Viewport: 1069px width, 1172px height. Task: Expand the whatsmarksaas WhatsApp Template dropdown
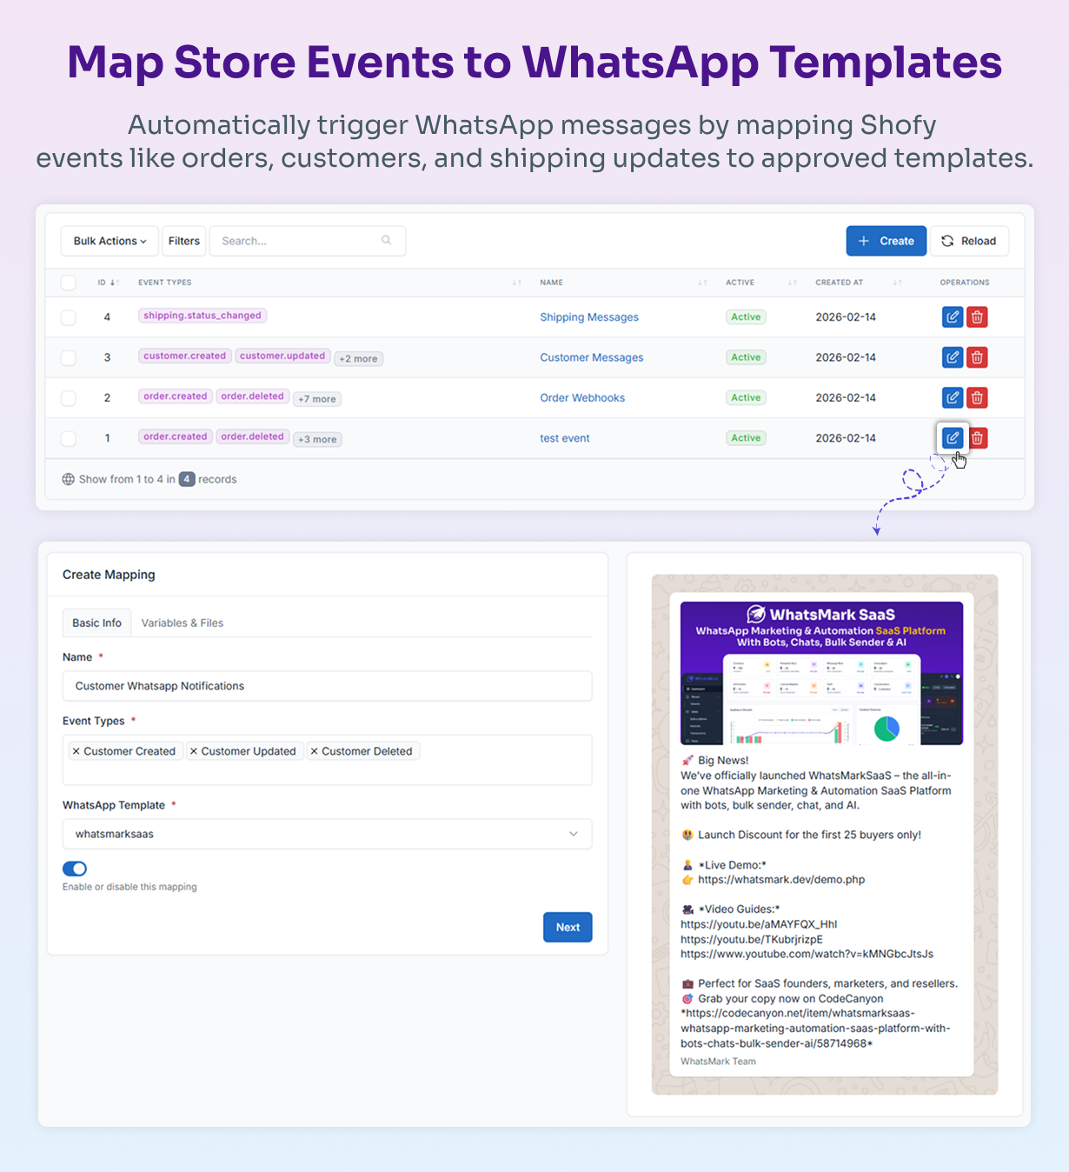point(573,834)
